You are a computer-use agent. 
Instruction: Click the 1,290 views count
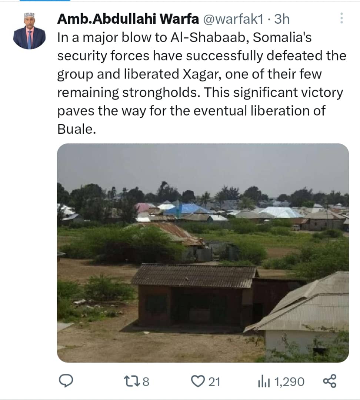289,381
